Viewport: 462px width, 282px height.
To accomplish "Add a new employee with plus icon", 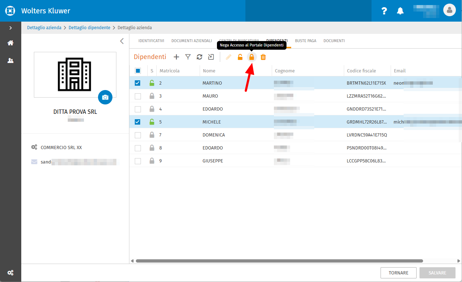I will (176, 57).
